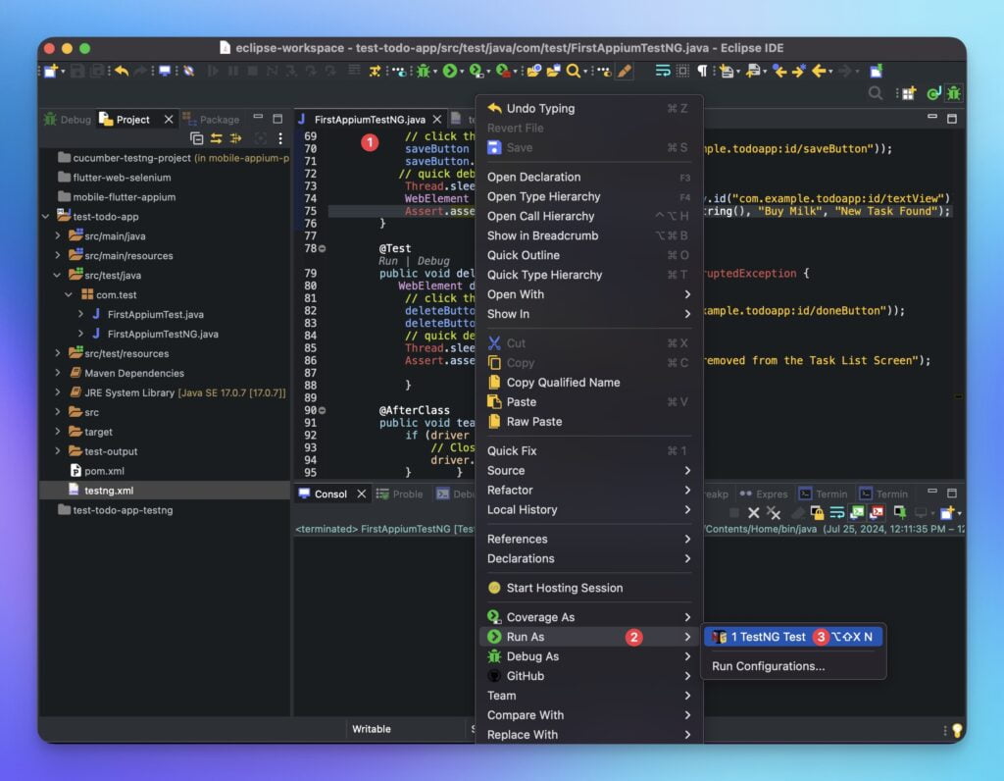Click the tip of the day lightbulb icon

click(x=957, y=730)
